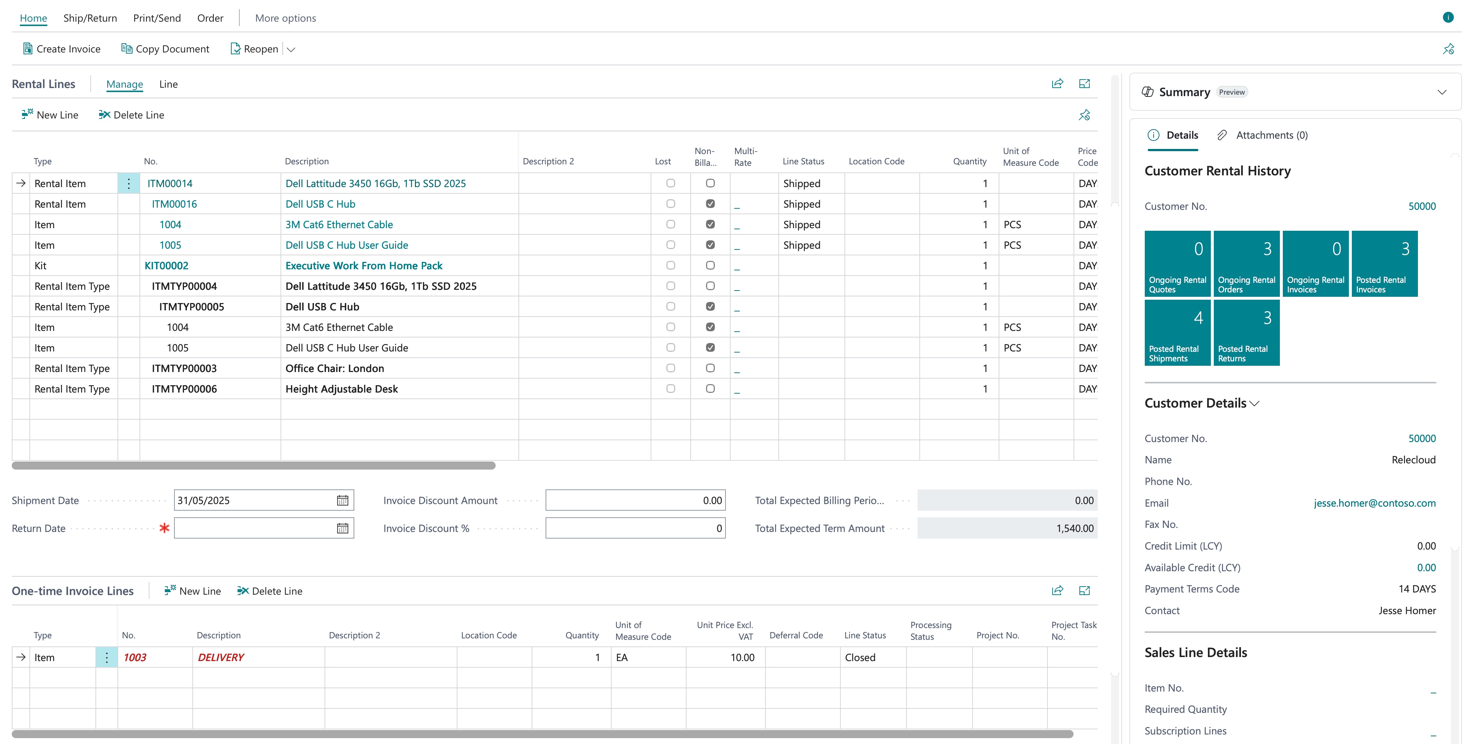This screenshot has width=1473, height=744.
Task: Open the Order menu
Action: pos(210,18)
